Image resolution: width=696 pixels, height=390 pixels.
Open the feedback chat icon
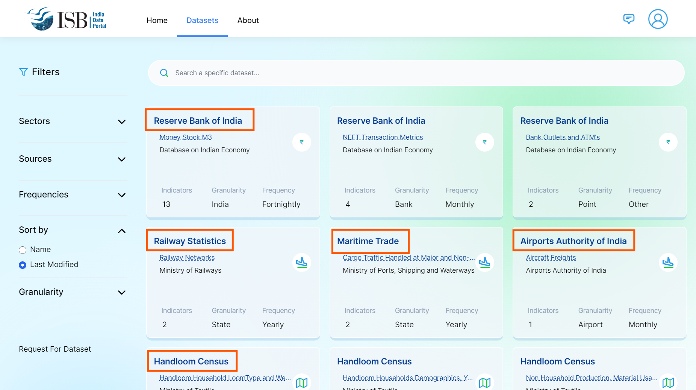[629, 19]
